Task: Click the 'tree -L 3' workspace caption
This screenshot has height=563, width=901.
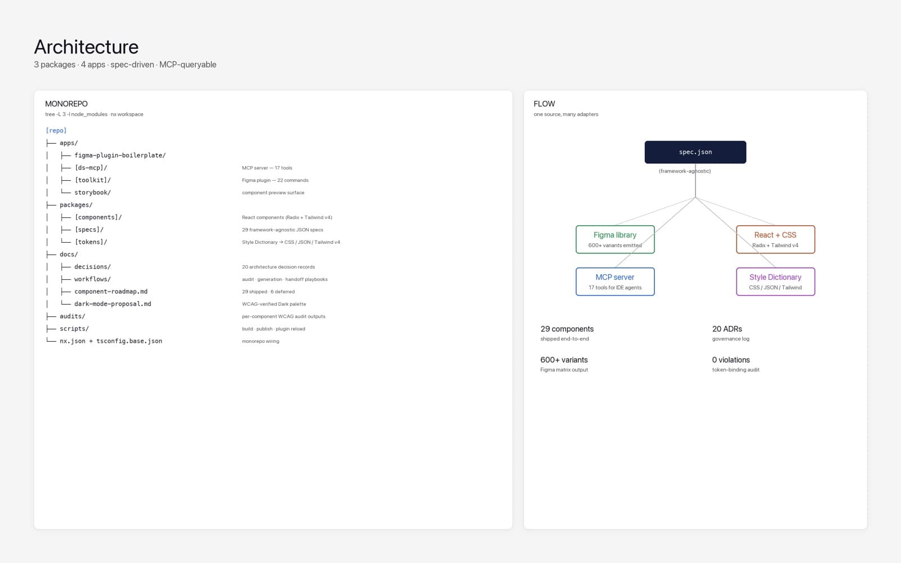Action: (x=94, y=114)
